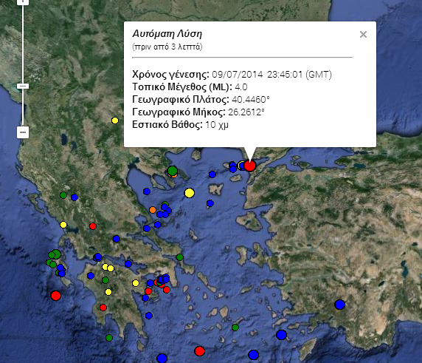Select the large blue marker in southwestern Turkey

(340, 305)
